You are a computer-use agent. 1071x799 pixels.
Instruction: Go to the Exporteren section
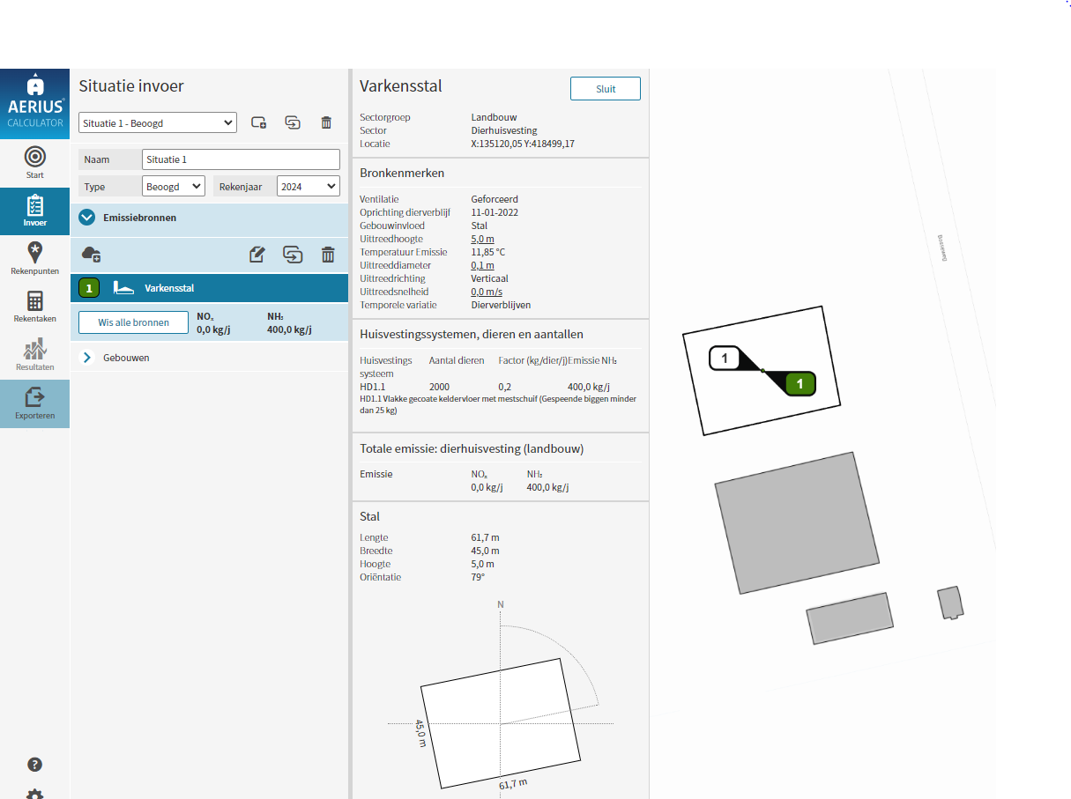tap(34, 403)
